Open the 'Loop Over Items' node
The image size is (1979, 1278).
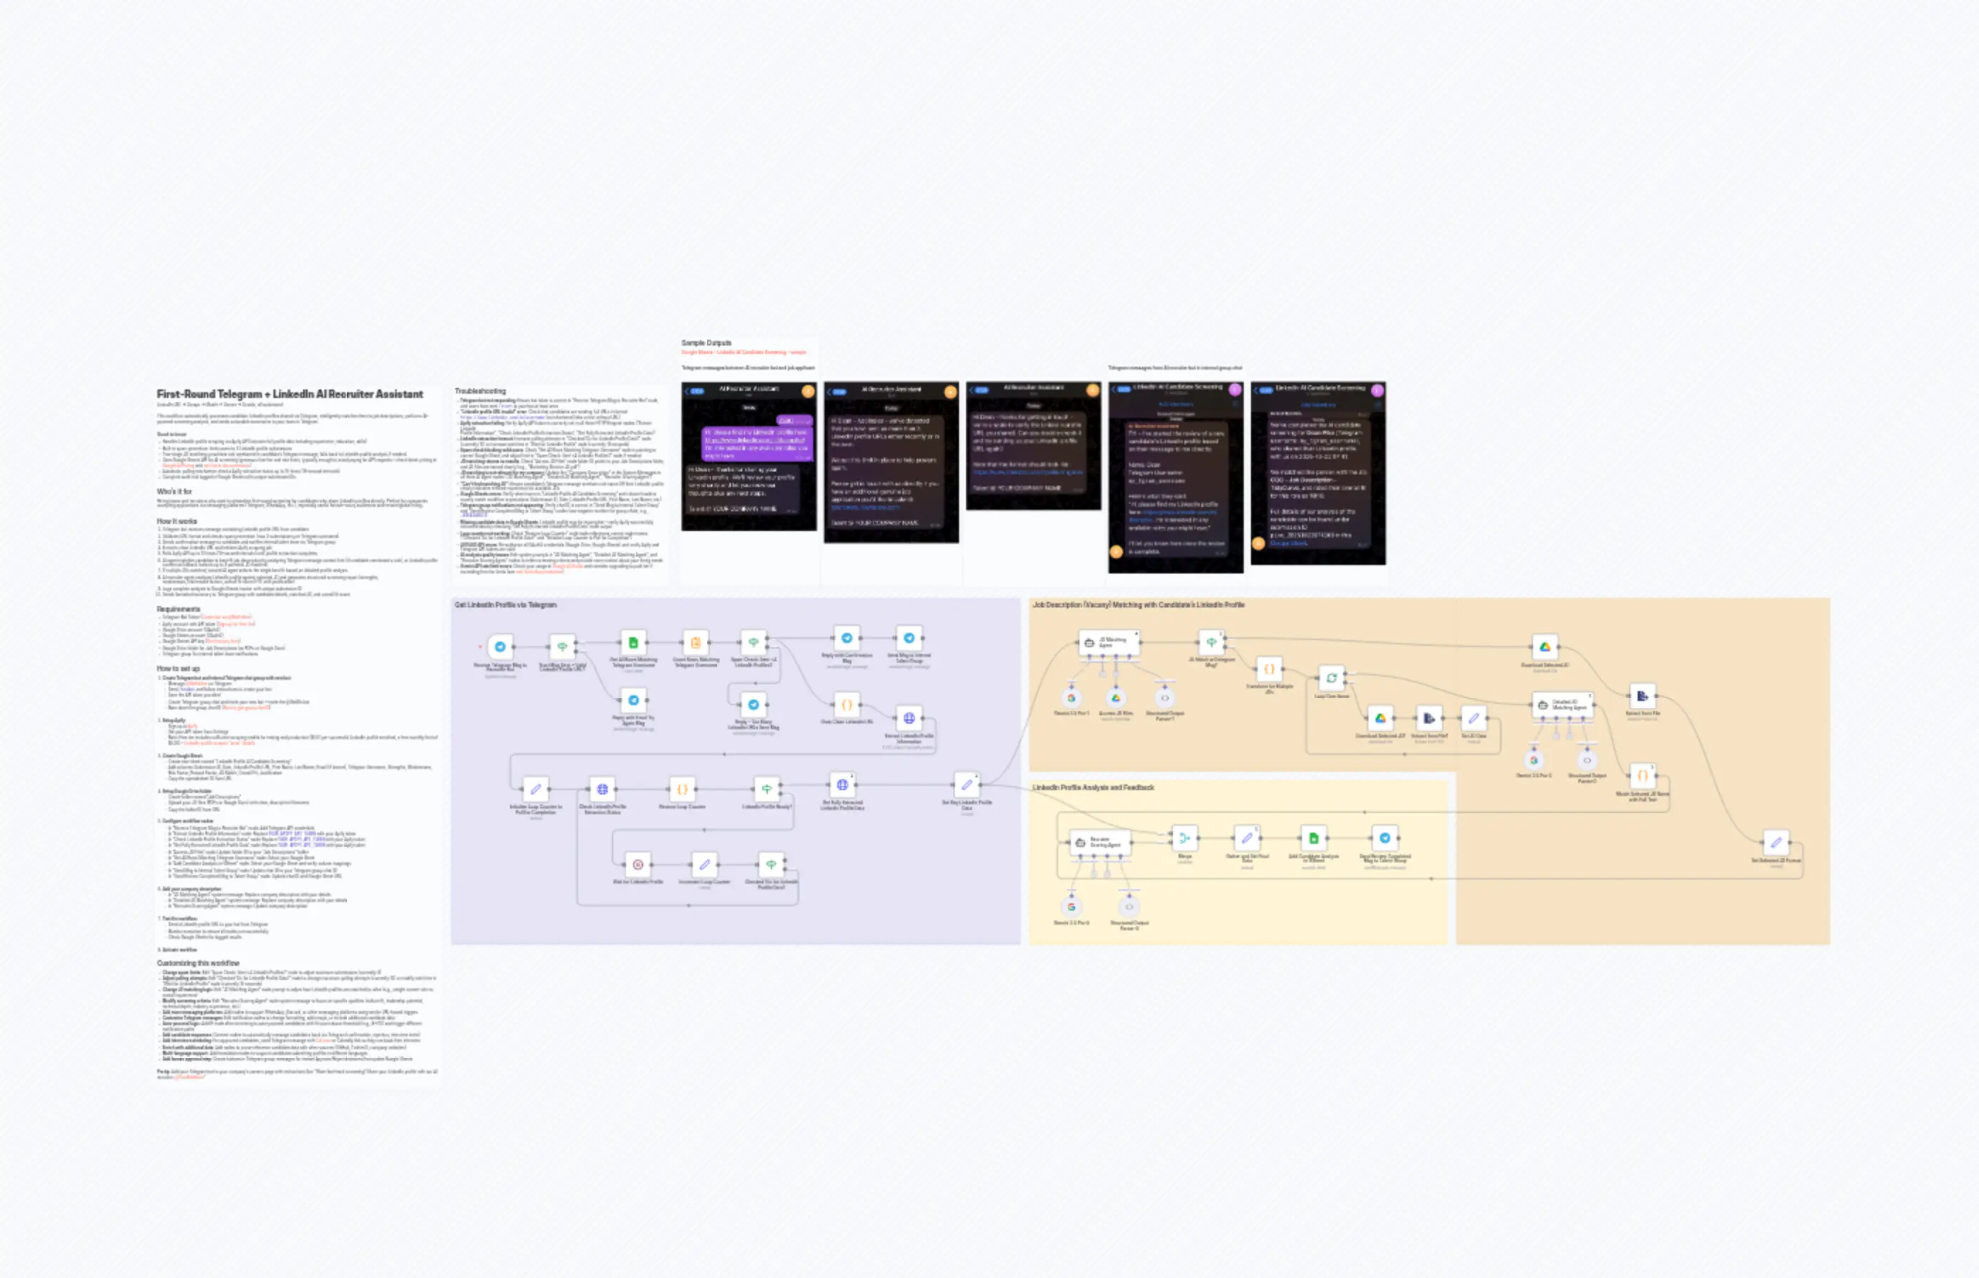[x=1332, y=678]
